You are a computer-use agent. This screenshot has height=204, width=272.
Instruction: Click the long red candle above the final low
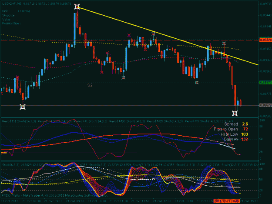coord(235,96)
